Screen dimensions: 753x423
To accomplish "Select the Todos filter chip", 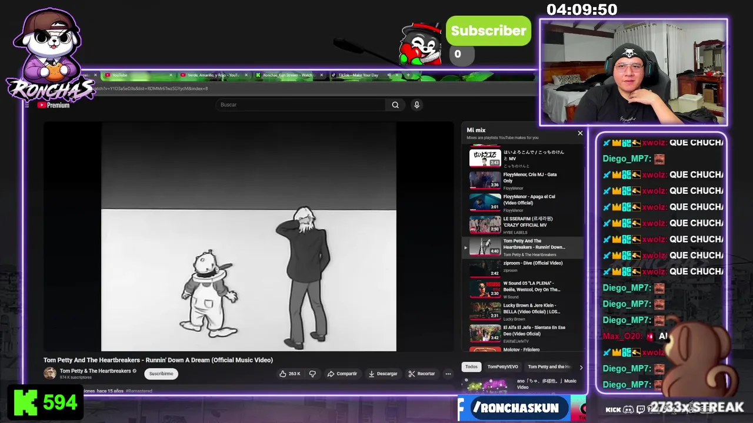I will pos(471,367).
